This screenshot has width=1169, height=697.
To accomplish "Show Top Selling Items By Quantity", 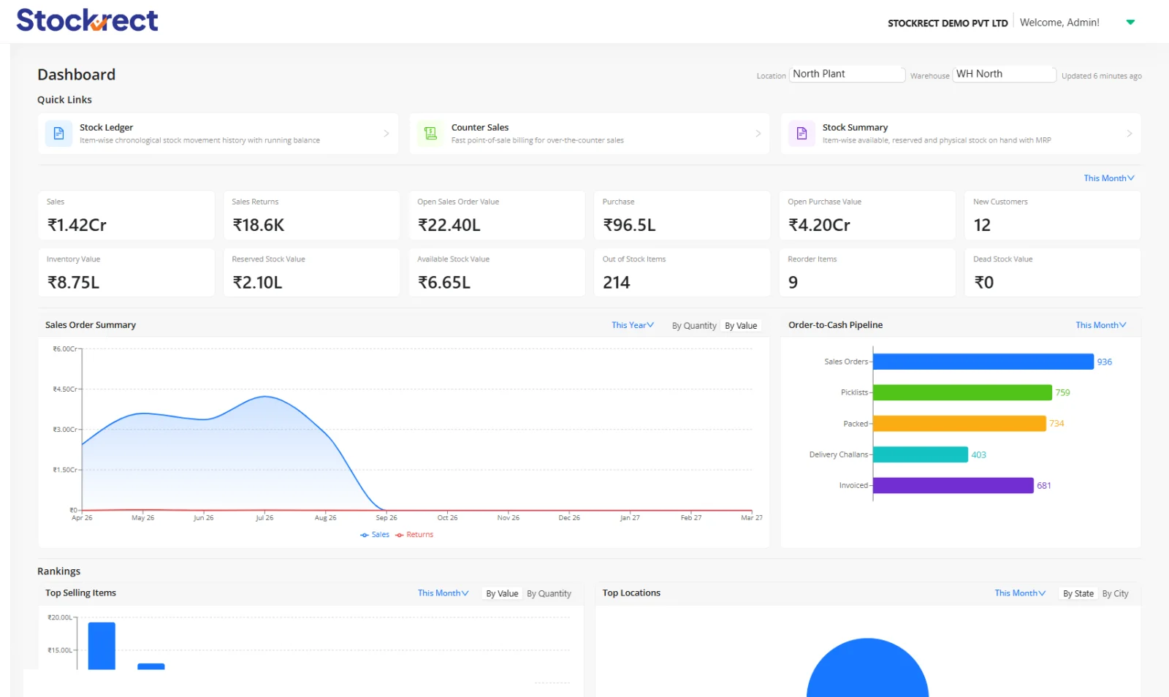I will [549, 594].
